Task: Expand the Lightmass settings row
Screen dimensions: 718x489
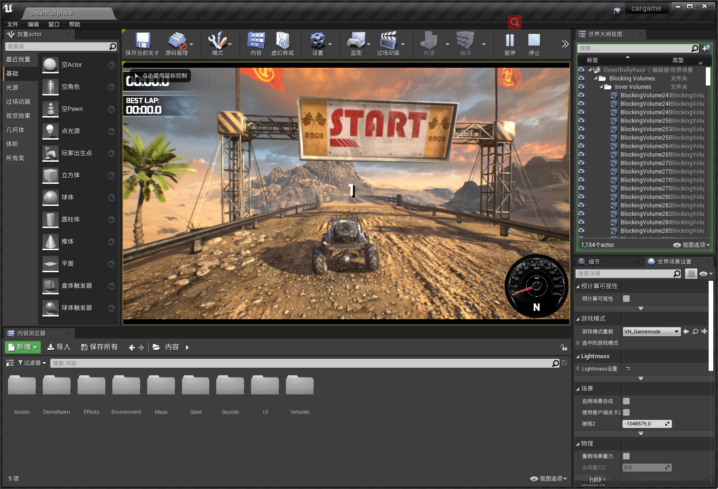Action: 578,369
